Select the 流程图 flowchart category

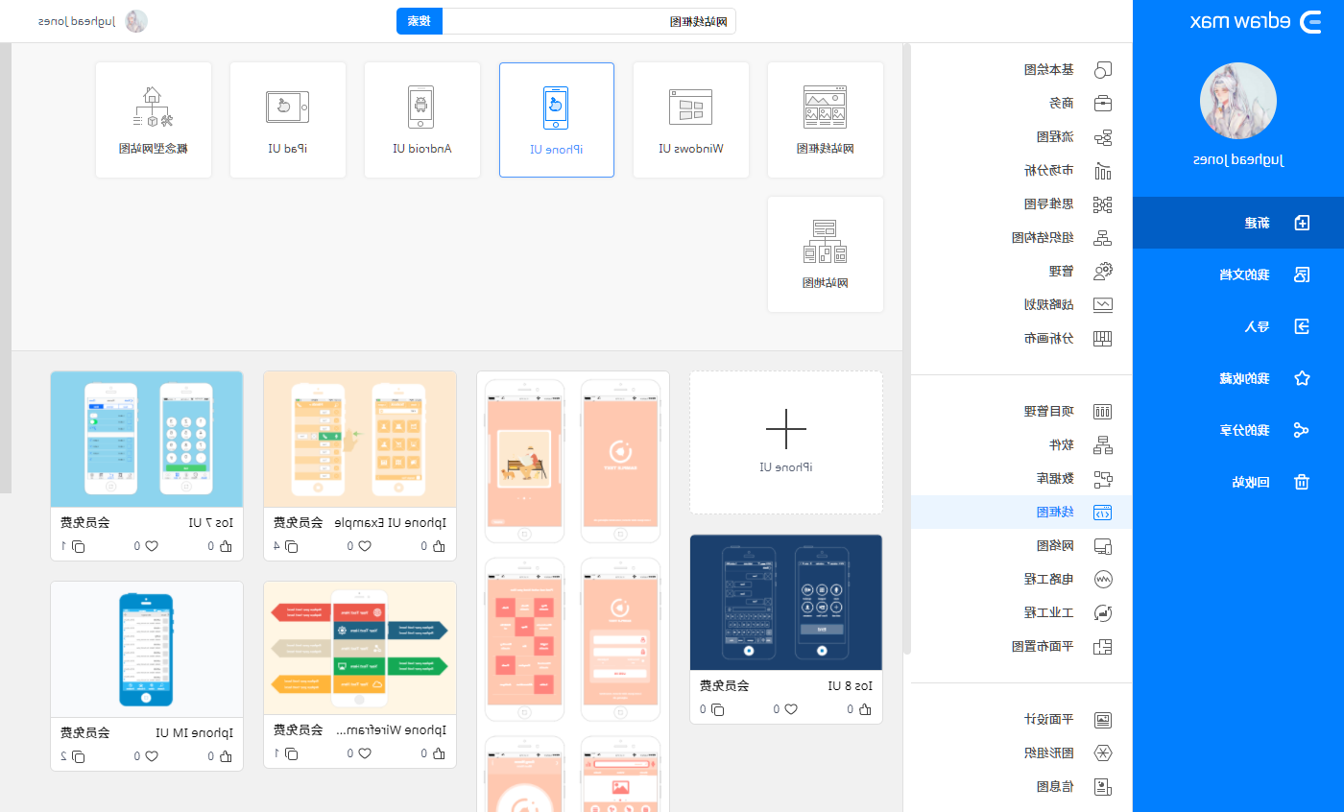pyautogui.click(x=1021, y=136)
